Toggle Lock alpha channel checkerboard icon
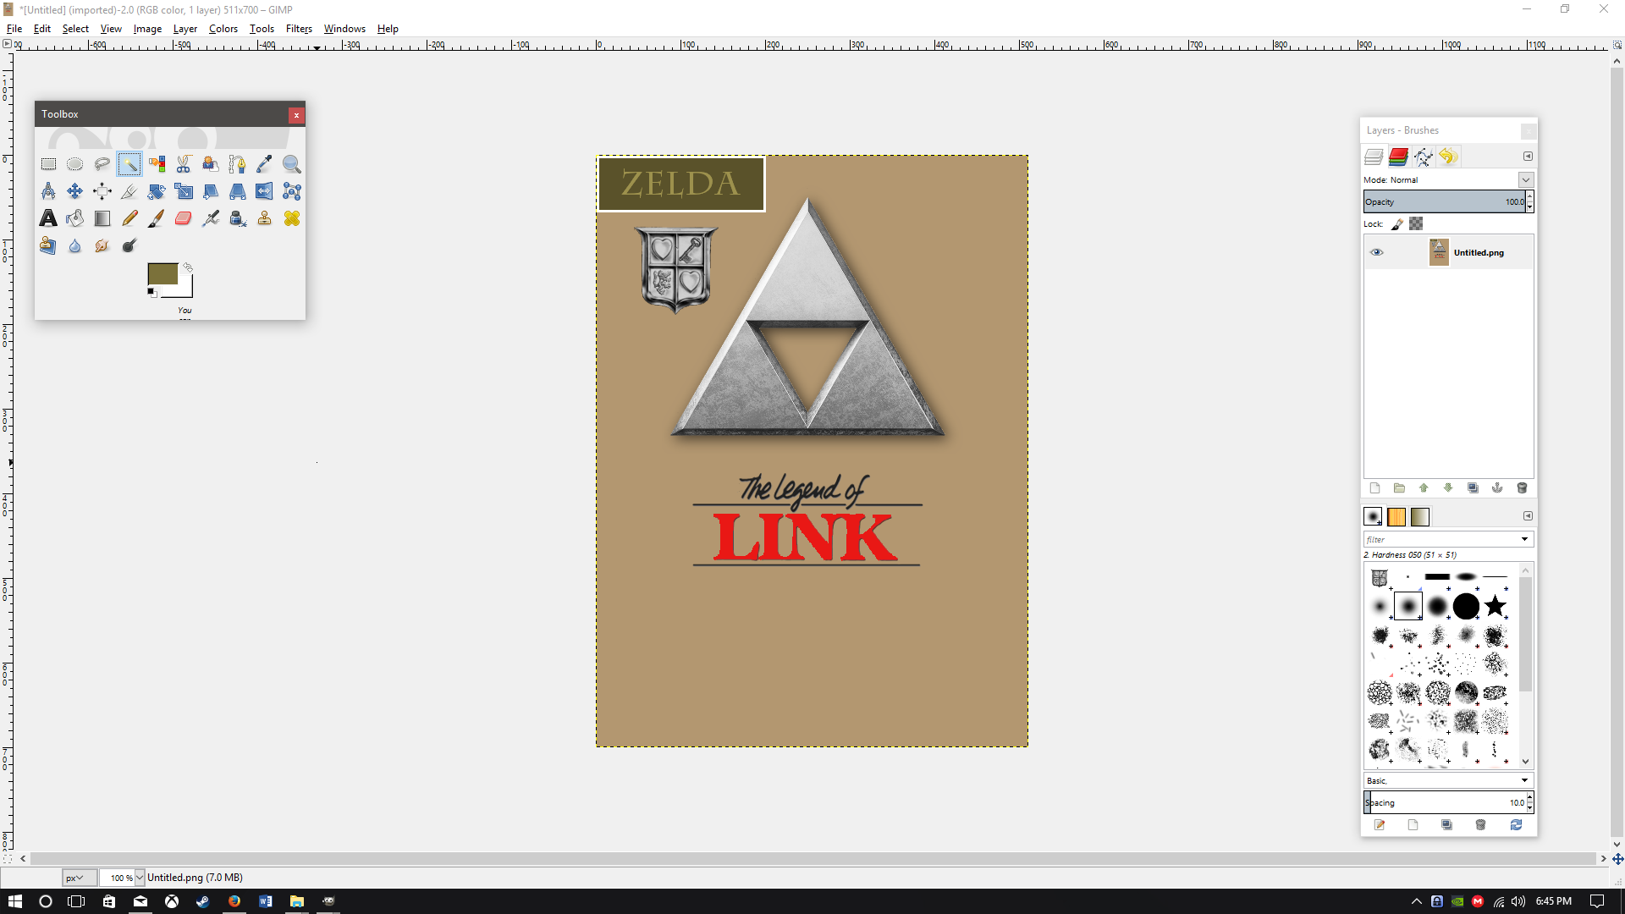 [x=1416, y=224]
